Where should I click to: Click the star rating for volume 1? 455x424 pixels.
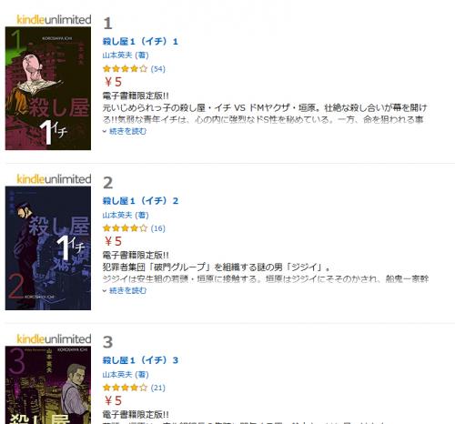coord(125,69)
